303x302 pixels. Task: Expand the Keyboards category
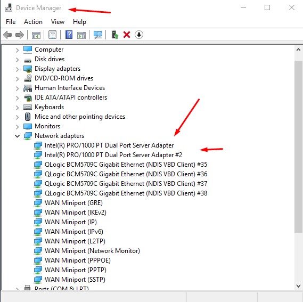click(18, 108)
